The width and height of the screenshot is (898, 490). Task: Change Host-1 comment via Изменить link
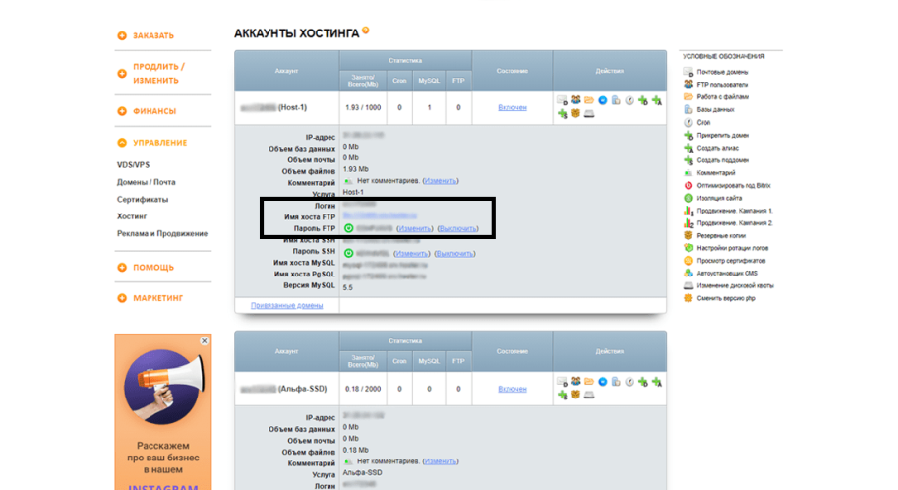tap(441, 180)
